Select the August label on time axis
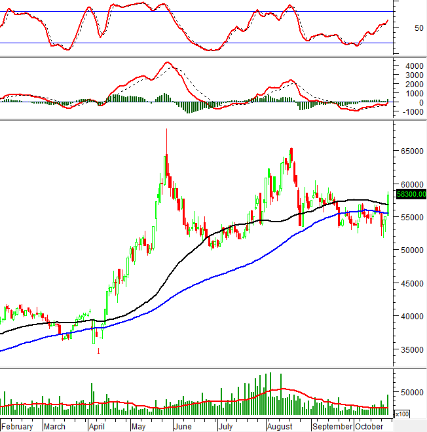This screenshot has height=432, width=427. [x=280, y=426]
